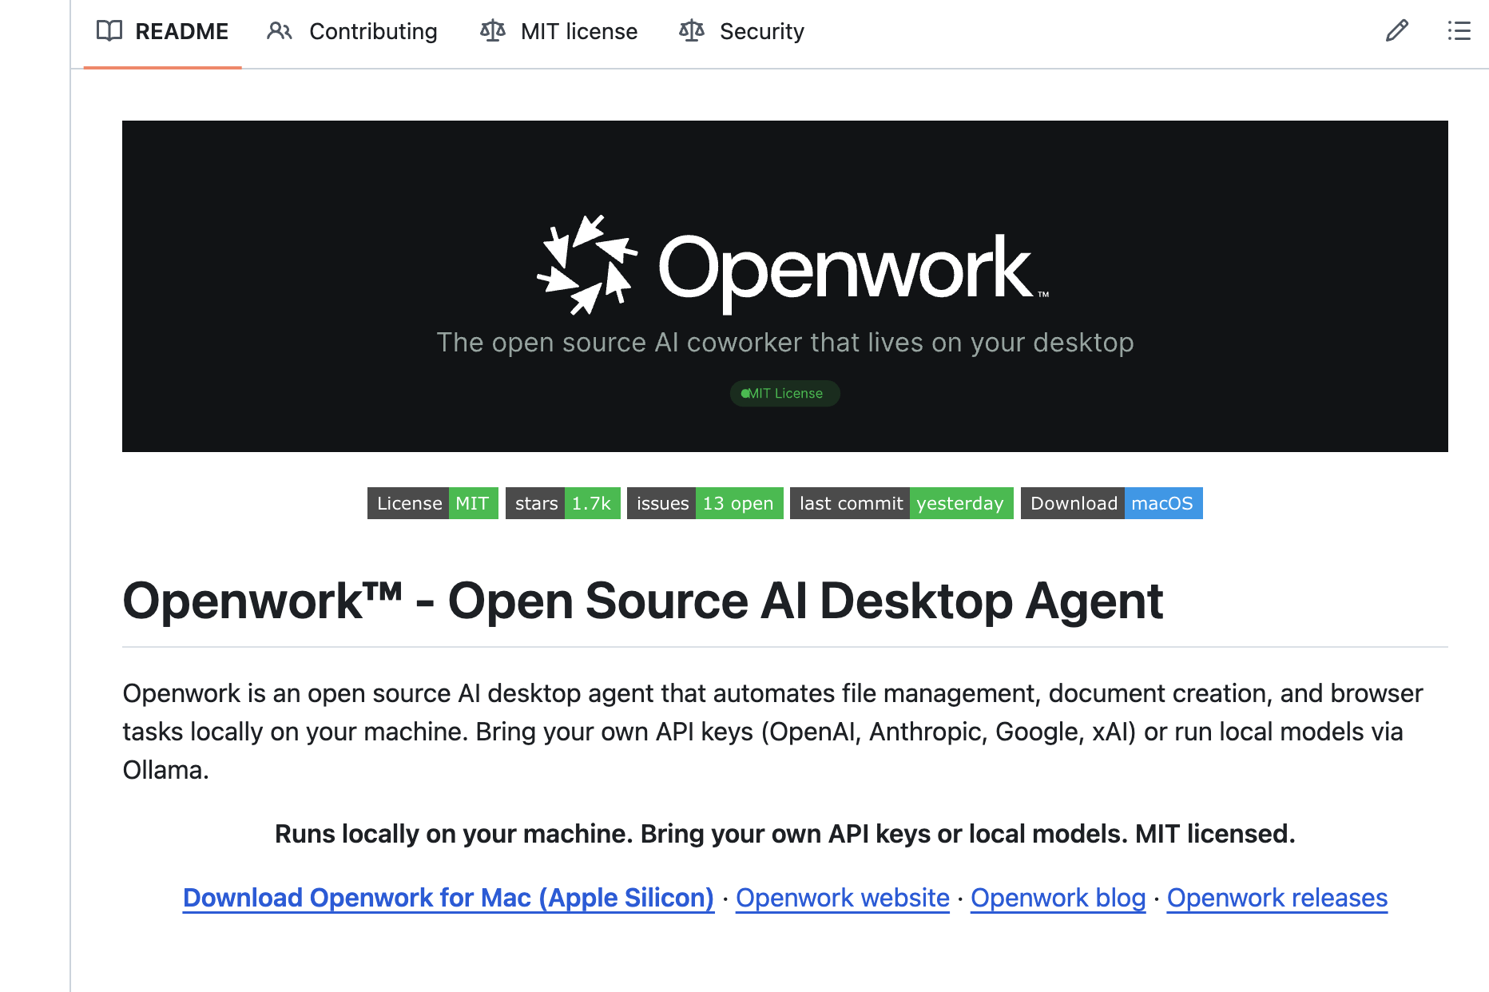Click the Contributing people icon
The image size is (1489, 992).
click(x=279, y=31)
